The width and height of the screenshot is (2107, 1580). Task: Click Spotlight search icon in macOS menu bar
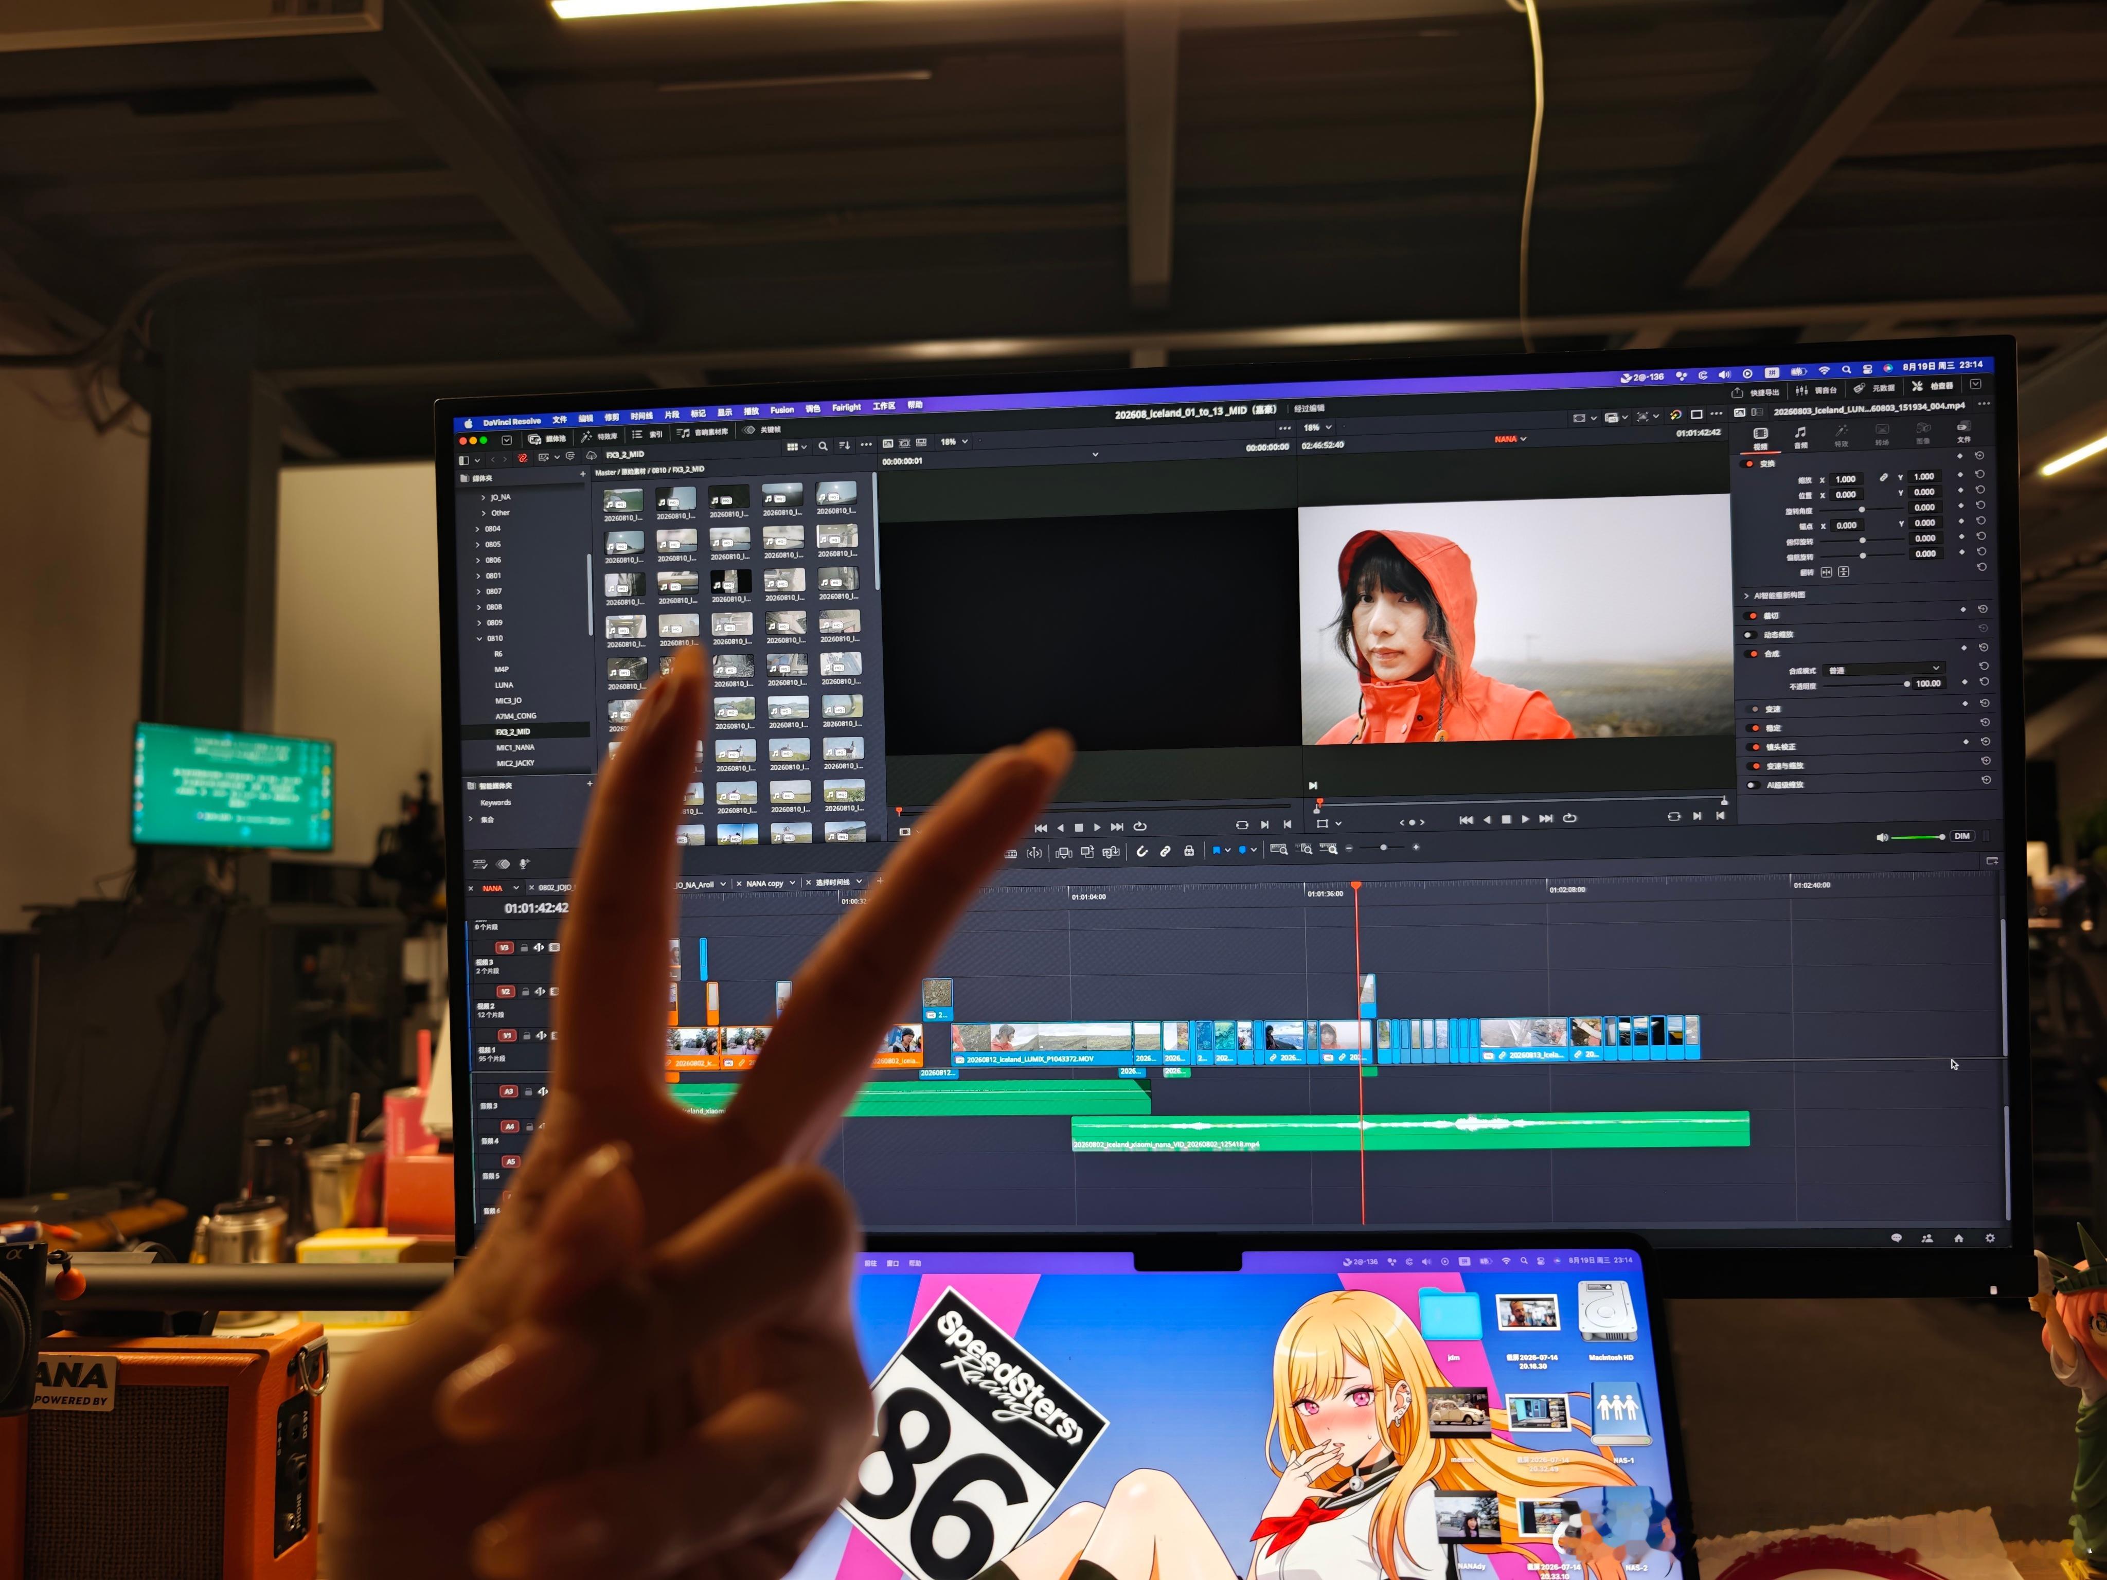point(1846,369)
